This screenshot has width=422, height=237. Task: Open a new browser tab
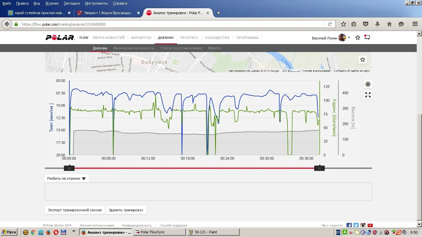(218, 13)
